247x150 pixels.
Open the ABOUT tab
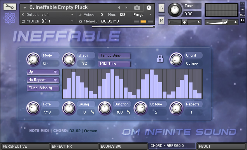[x=221, y=147]
